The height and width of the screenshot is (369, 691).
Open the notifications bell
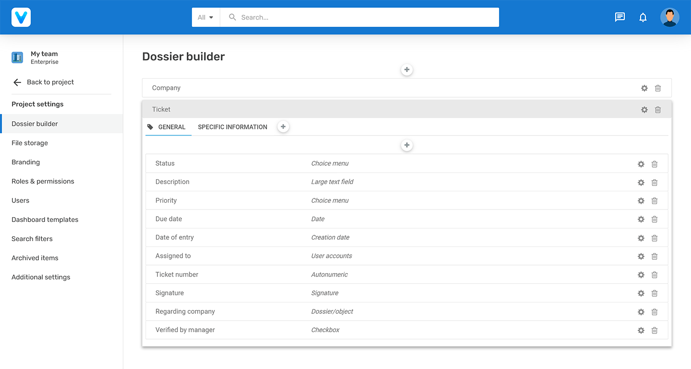pyautogui.click(x=643, y=17)
